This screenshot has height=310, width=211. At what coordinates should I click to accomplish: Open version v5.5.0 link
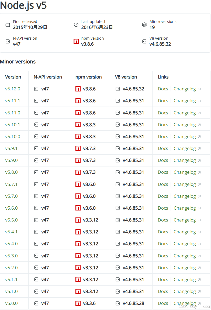pyautogui.click(x=11, y=220)
